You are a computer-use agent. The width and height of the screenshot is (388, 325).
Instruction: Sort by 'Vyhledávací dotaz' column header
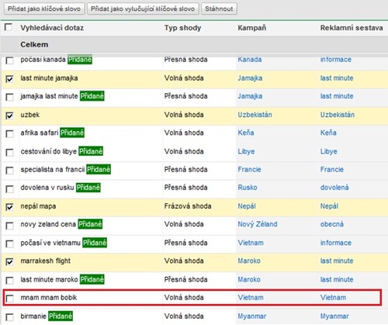[x=52, y=28]
